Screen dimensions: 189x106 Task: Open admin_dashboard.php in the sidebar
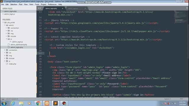coord(19,44)
